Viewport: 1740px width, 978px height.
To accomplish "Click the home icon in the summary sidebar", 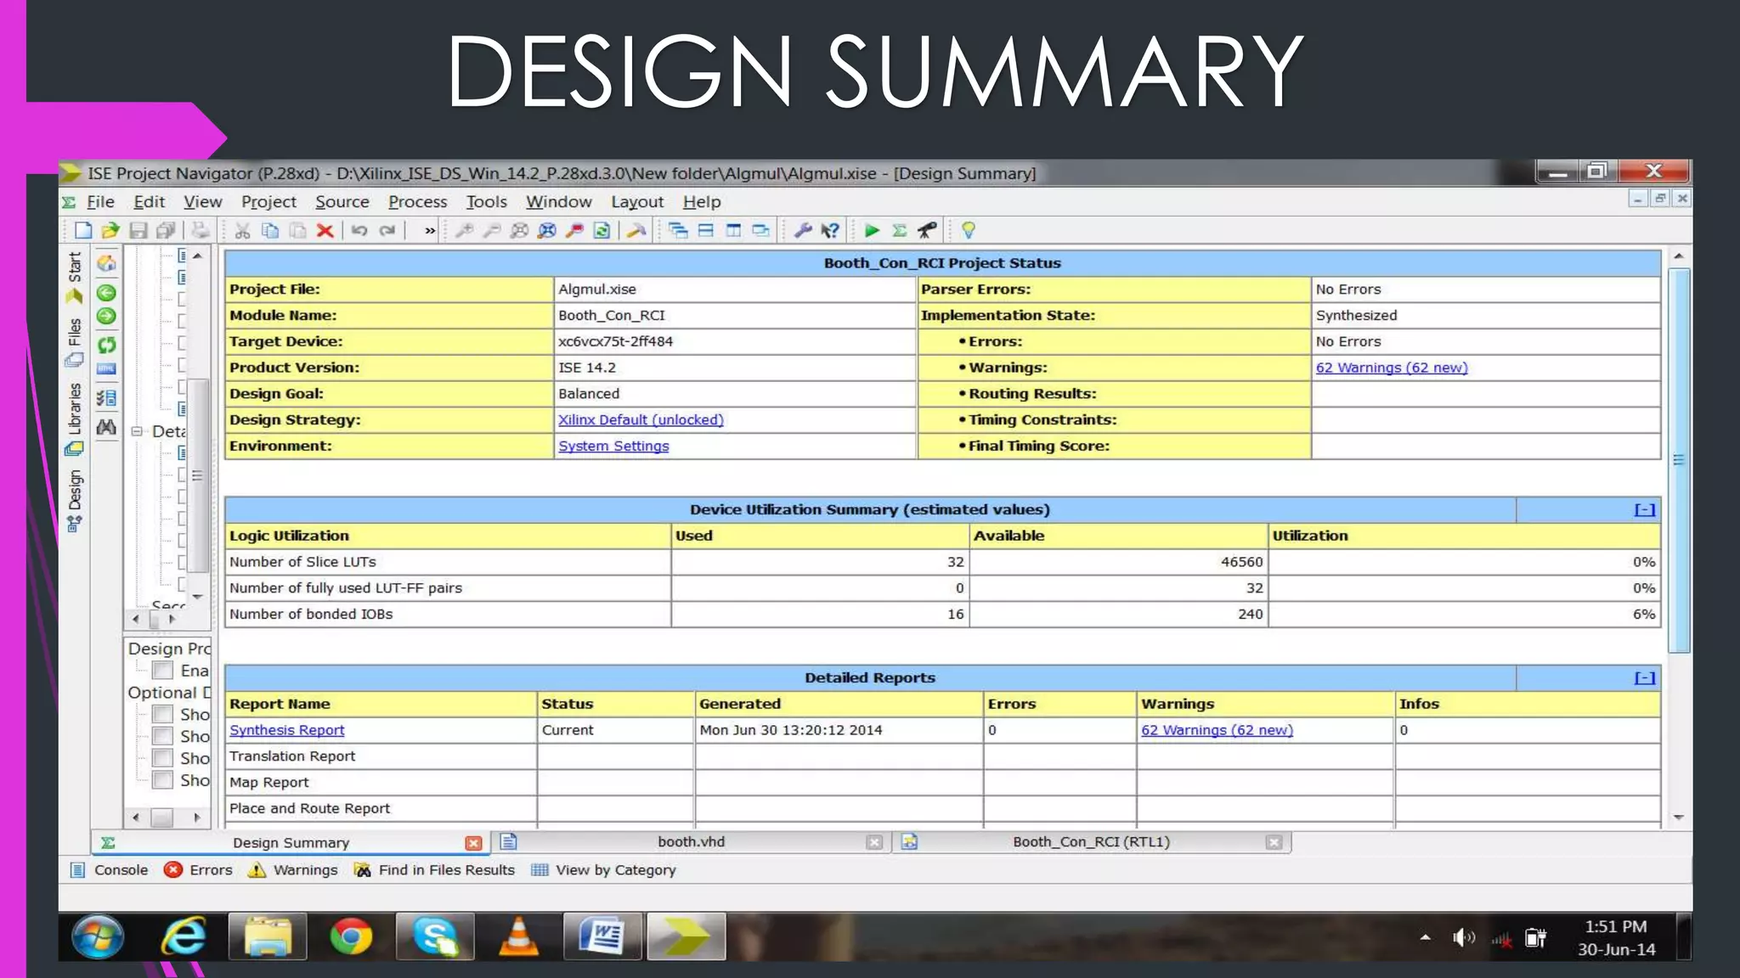I will click(106, 264).
